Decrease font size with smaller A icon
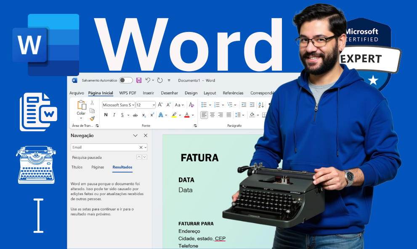 [x=168, y=105]
